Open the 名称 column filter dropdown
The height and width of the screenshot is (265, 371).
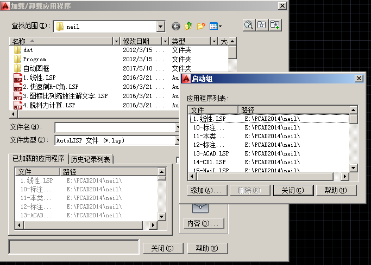click(x=116, y=42)
